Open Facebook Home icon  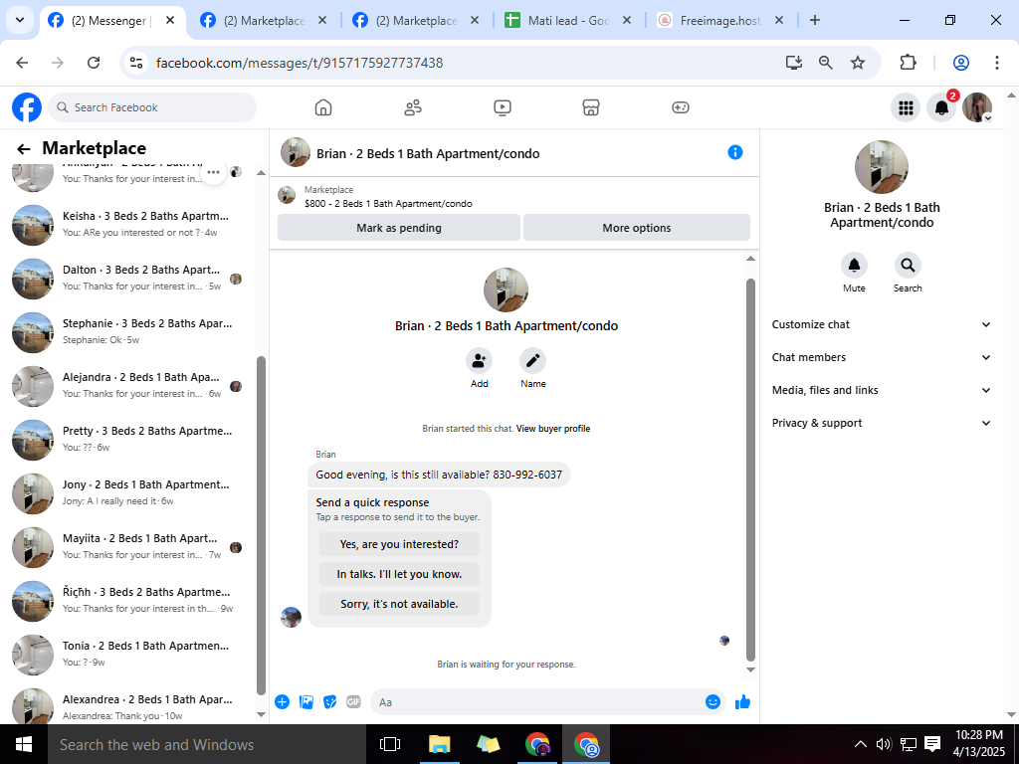click(323, 107)
